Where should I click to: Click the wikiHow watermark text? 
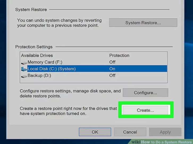[162, 142]
